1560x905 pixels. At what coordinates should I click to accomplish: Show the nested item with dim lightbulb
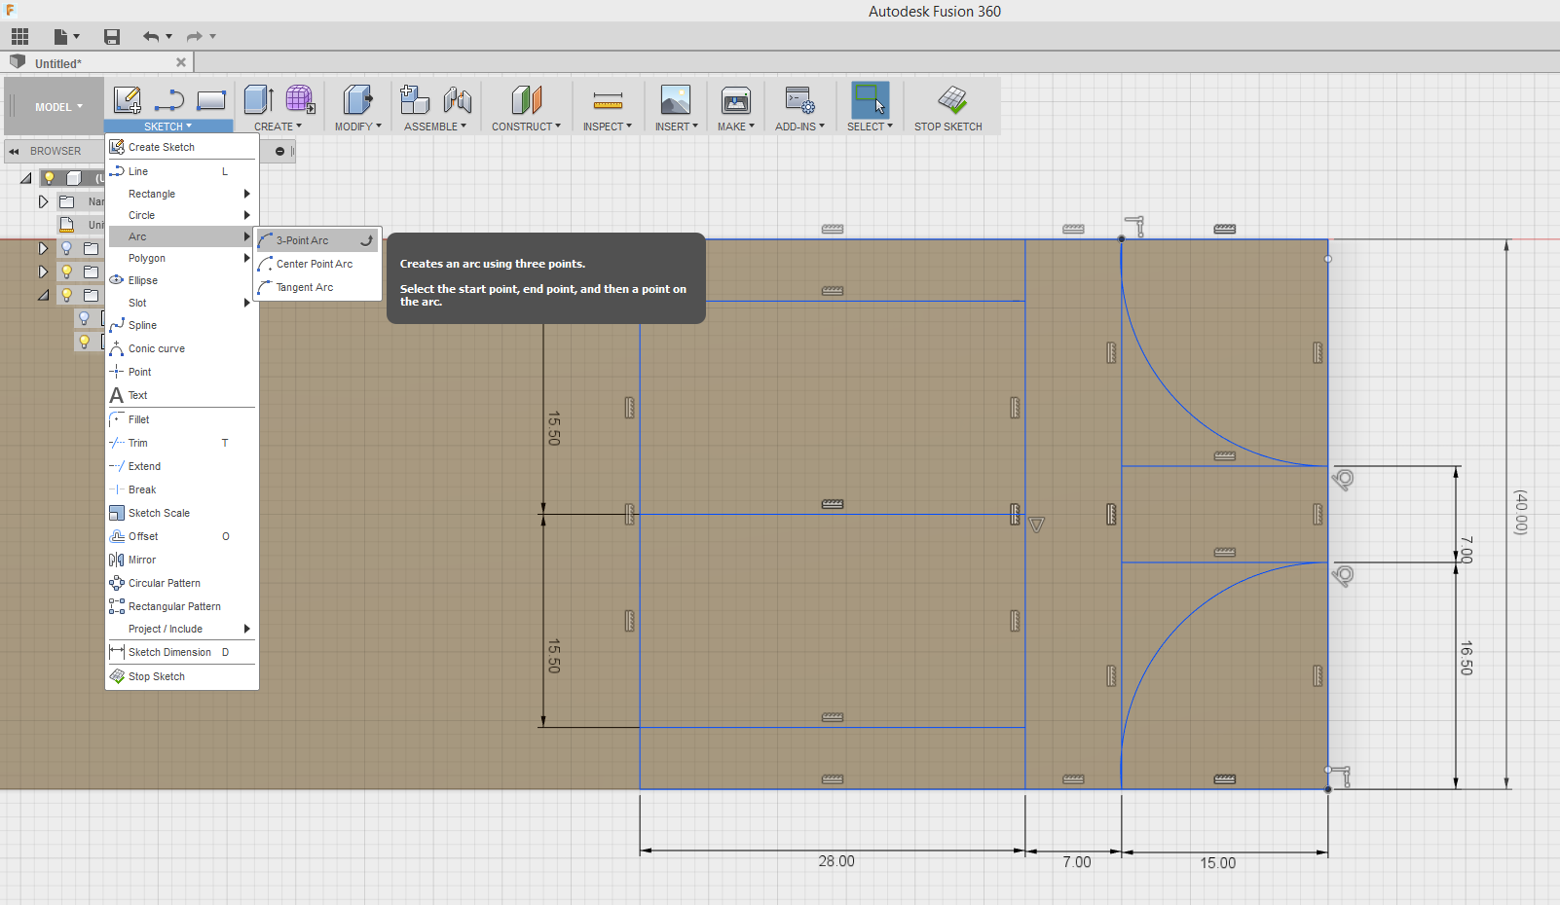tap(85, 318)
